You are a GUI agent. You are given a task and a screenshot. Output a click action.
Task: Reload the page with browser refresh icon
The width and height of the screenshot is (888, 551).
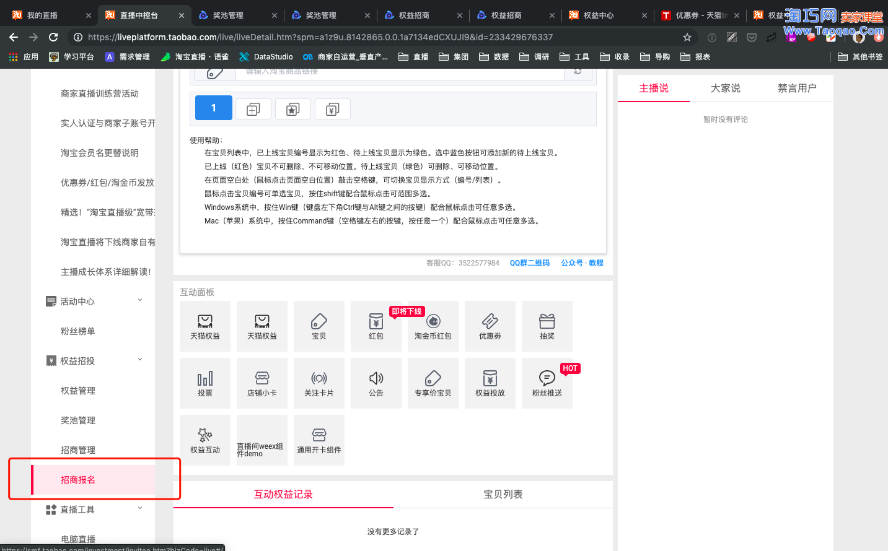(53, 37)
